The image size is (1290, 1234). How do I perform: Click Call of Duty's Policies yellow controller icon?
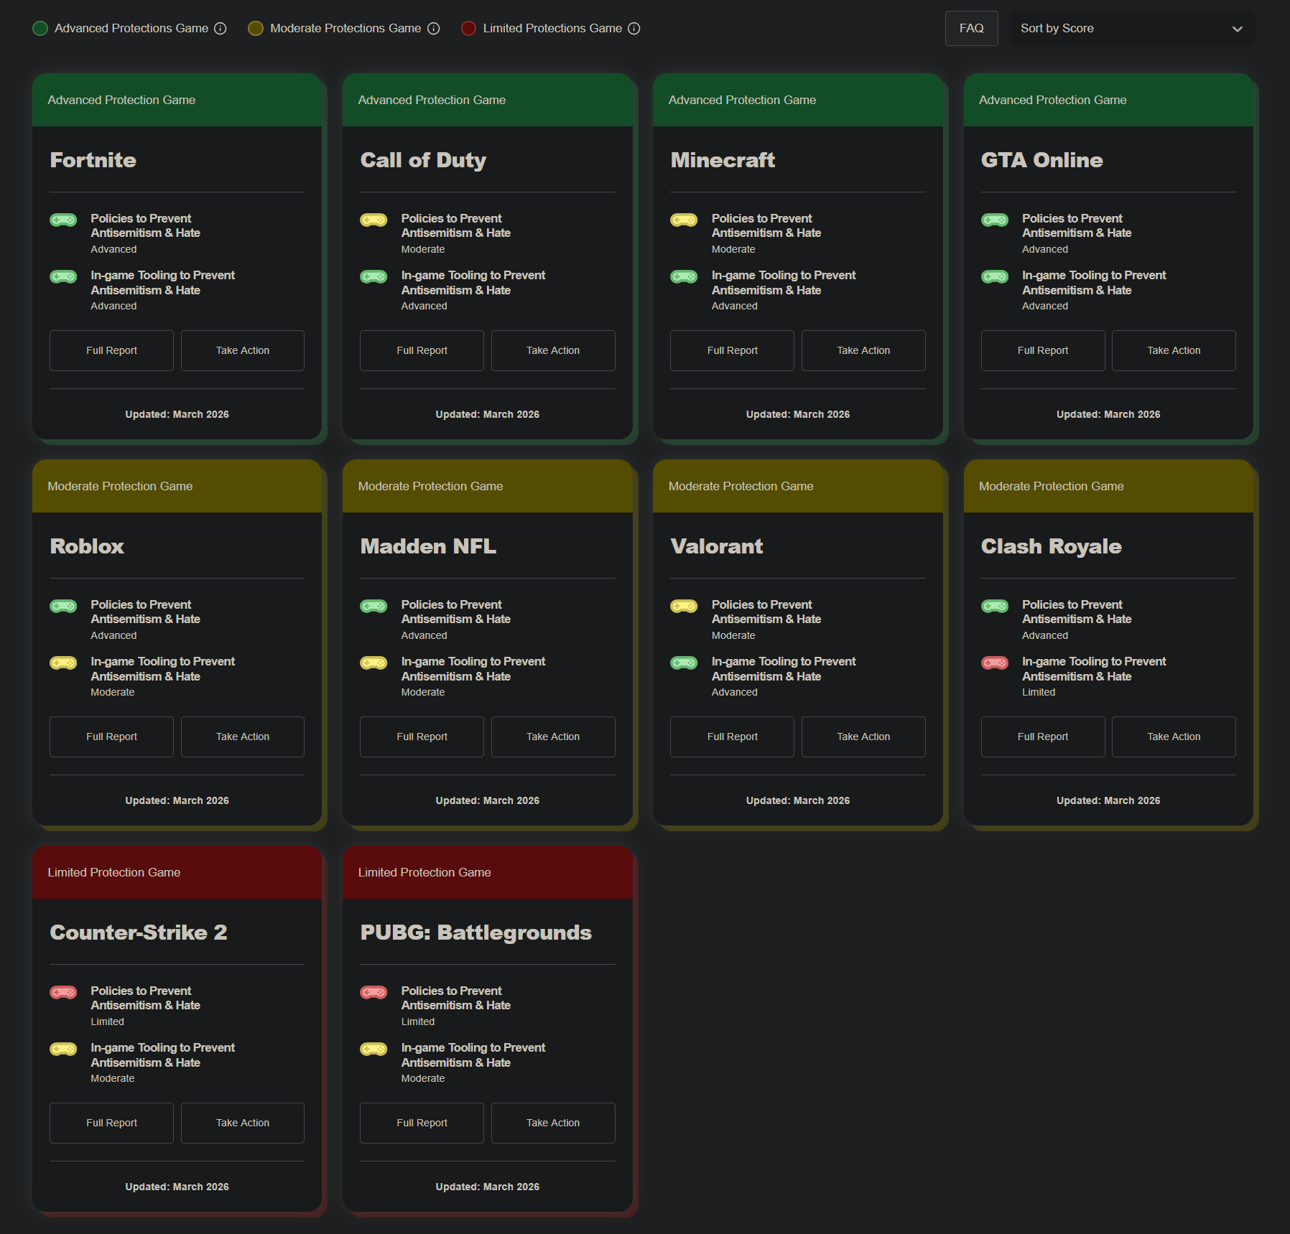pos(373,220)
